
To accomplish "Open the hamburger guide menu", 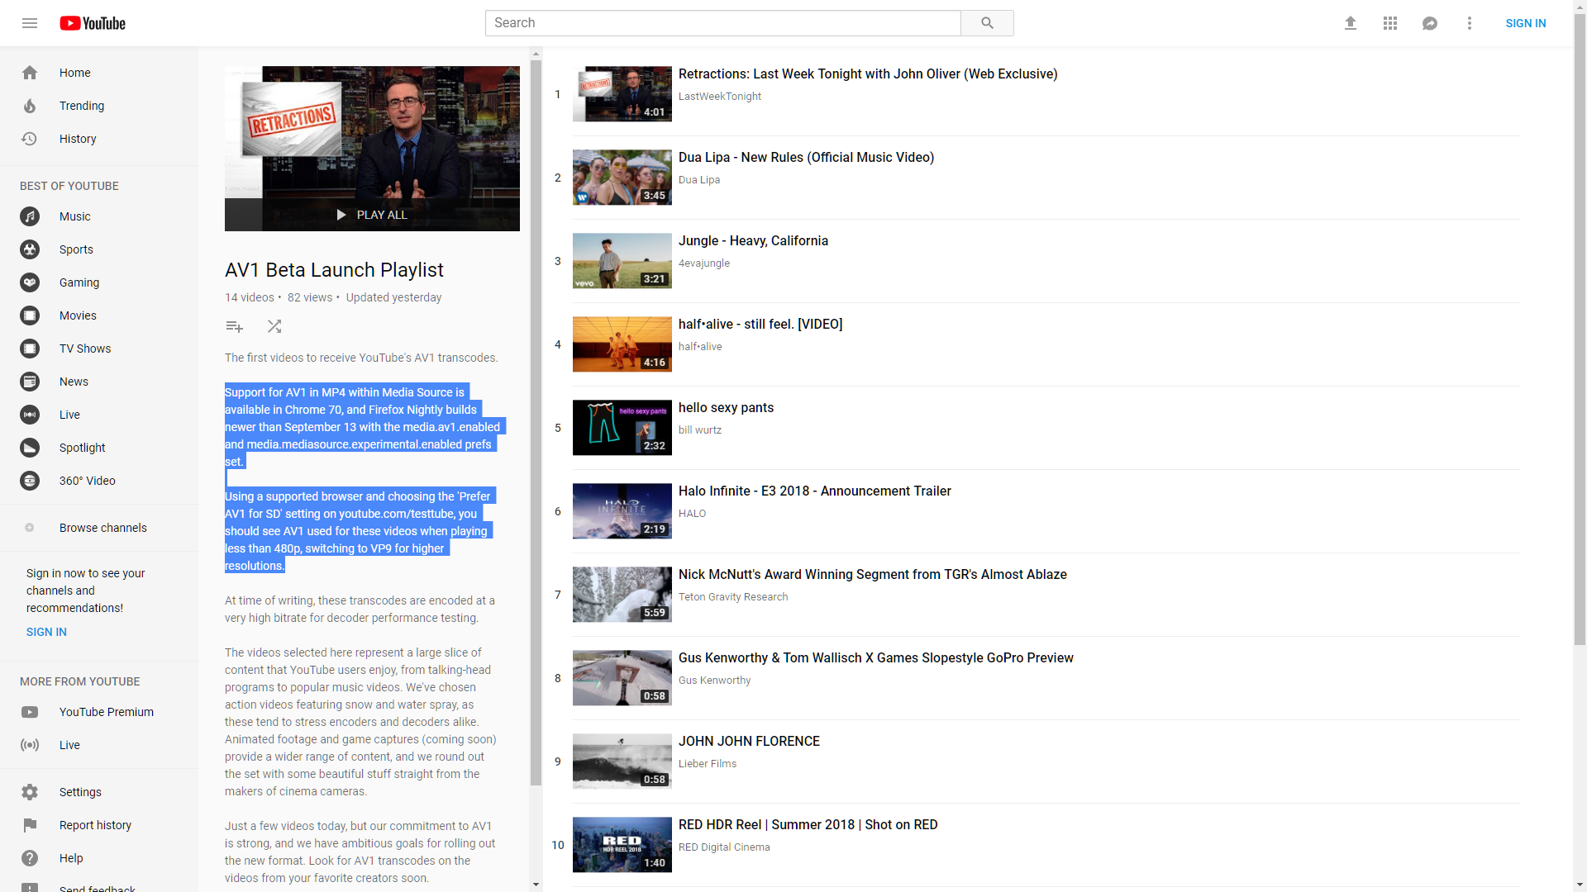I will point(30,23).
